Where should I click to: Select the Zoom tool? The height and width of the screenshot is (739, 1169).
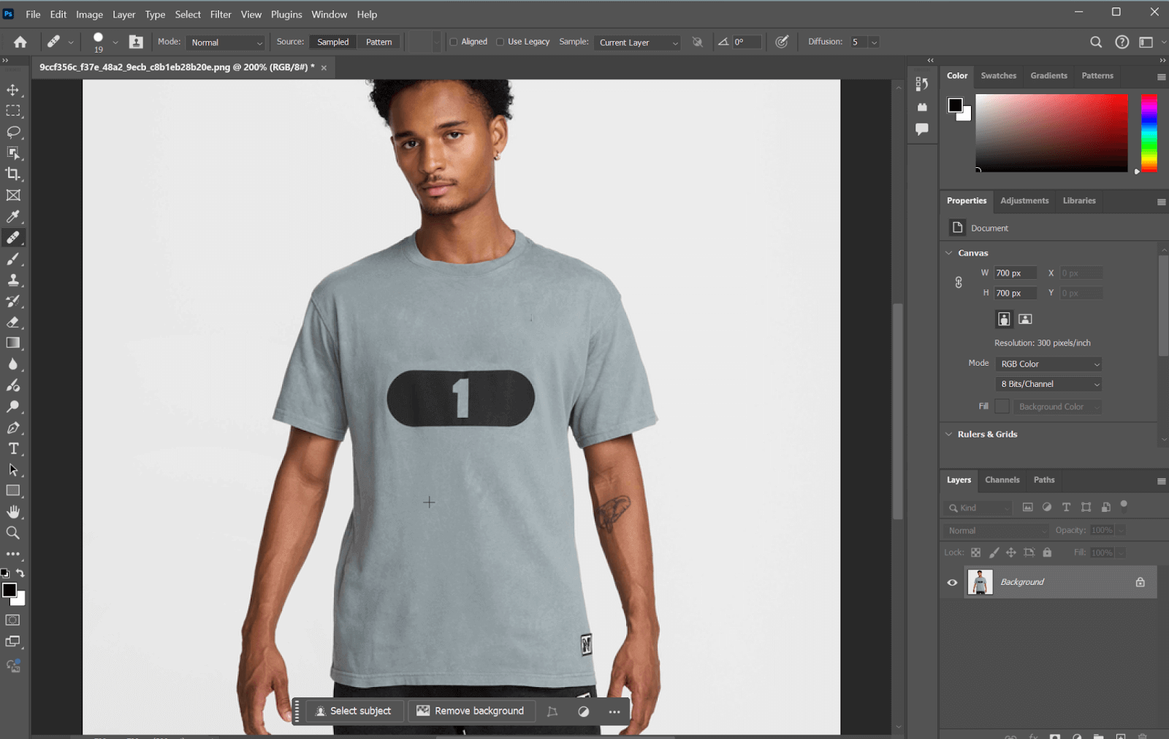pos(13,532)
